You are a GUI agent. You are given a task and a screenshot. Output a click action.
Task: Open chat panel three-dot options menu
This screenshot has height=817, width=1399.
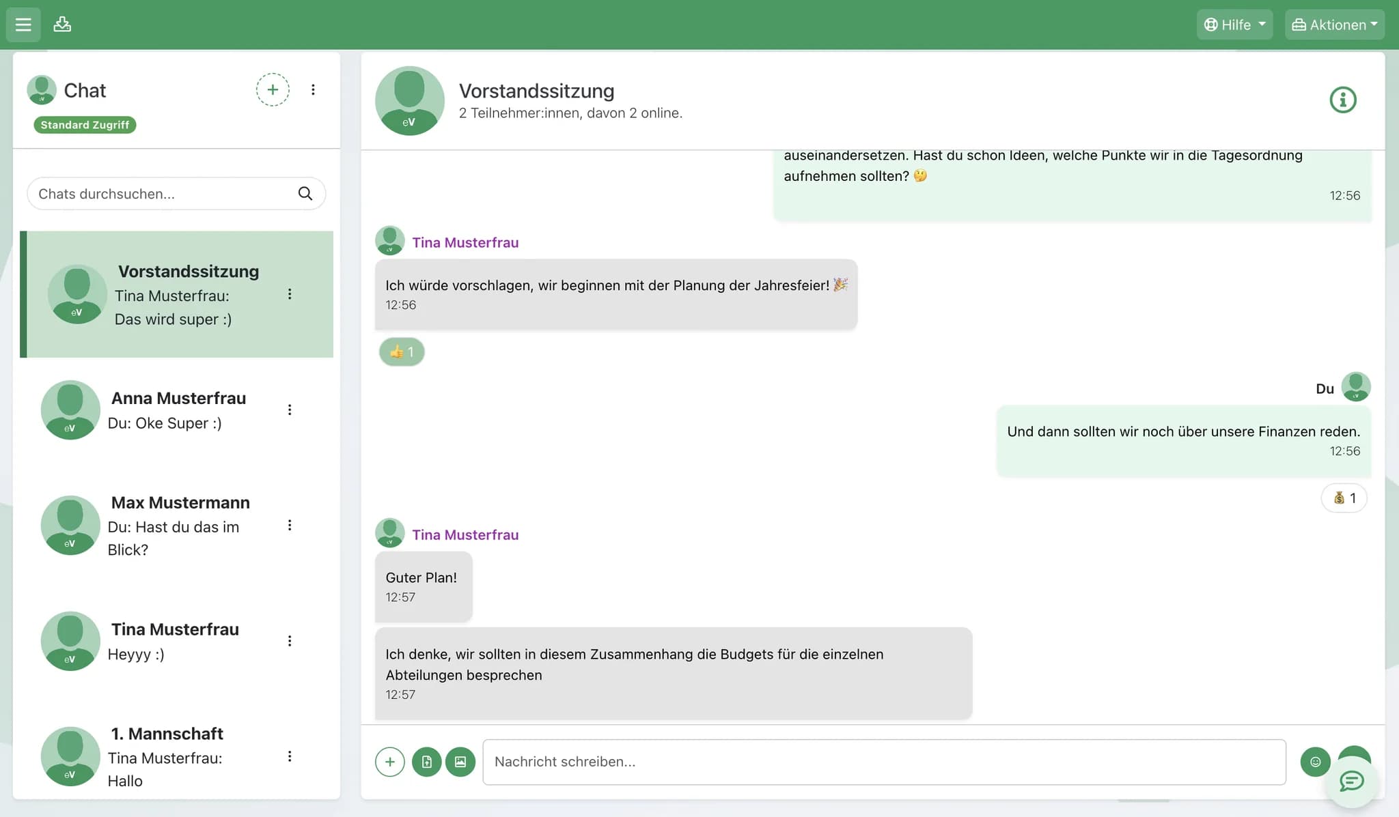click(x=313, y=89)
